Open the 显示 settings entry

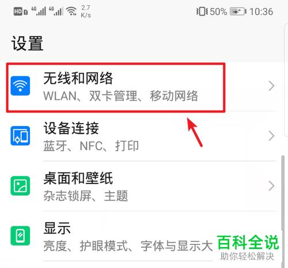[x=143, y=236]
